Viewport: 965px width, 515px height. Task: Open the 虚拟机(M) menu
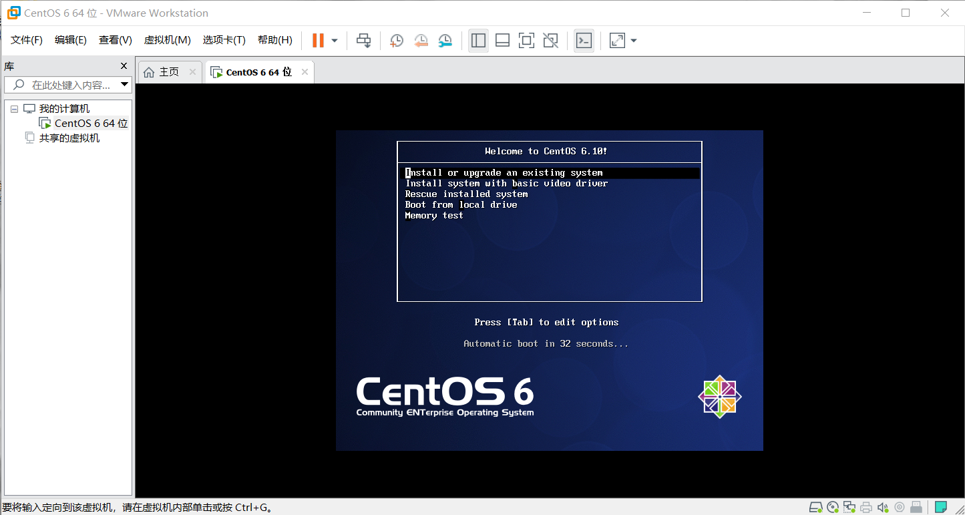[168, 40]
